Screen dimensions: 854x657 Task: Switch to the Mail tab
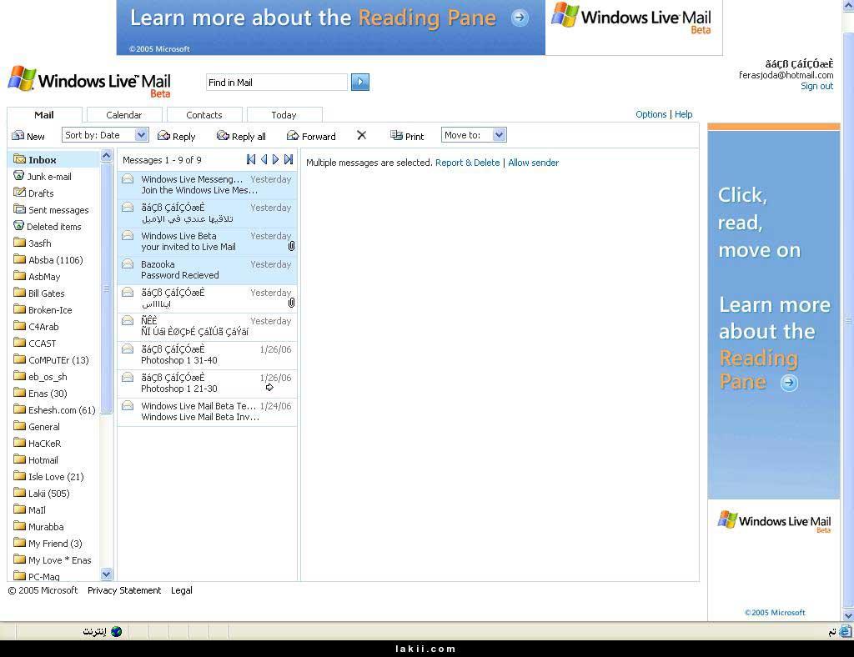pyautogui.click(x=44, y=115)
